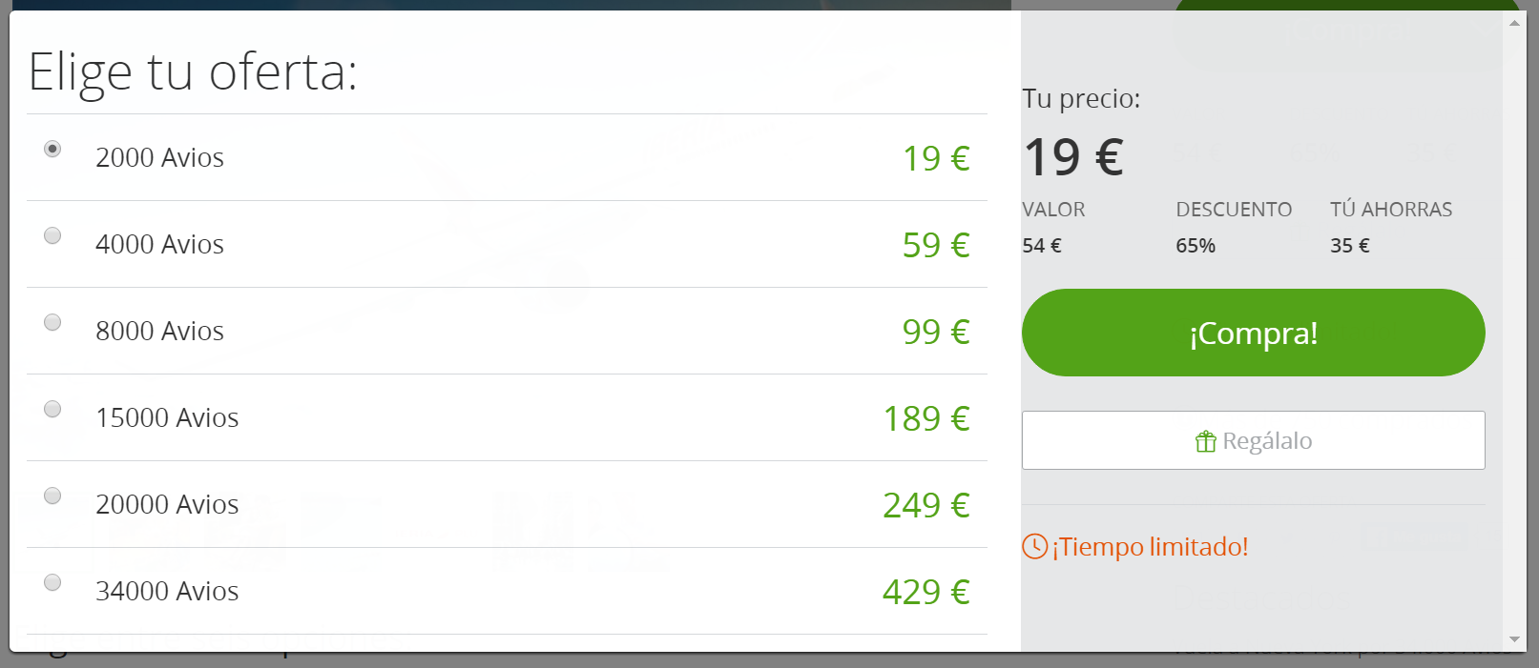Image resolution: width=1539 pixels, height=668 pixels.
Task: Choose the 8000 Avios radio option
Action: tap(52, 322)
